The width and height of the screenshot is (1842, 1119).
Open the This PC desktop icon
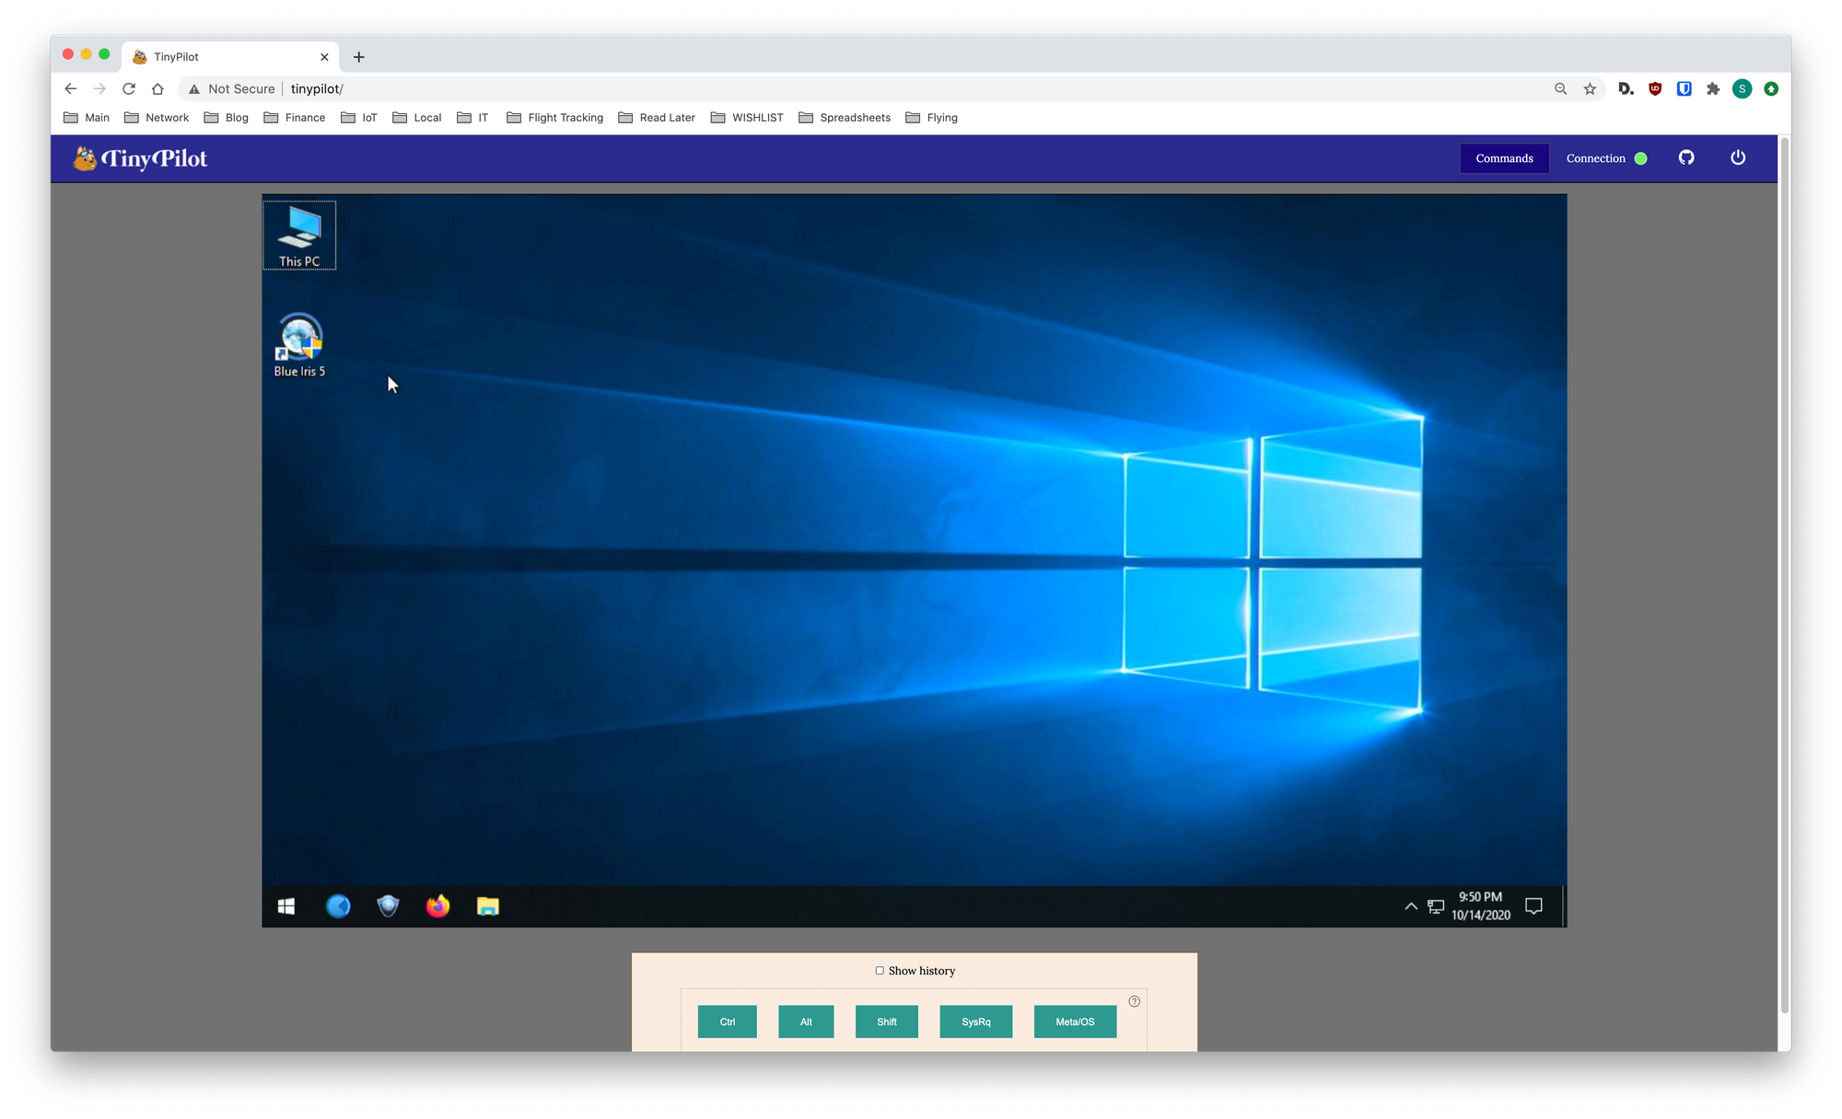coord(300,231)
